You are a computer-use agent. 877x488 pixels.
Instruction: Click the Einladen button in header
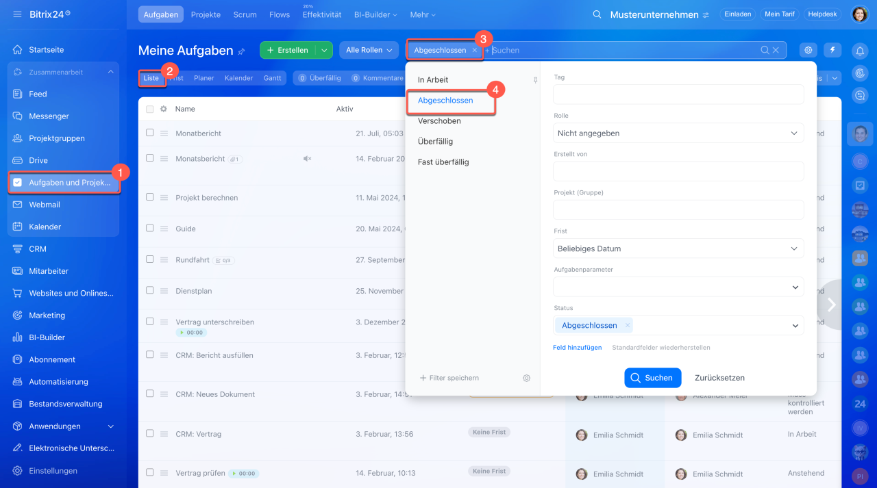point(737,14)
